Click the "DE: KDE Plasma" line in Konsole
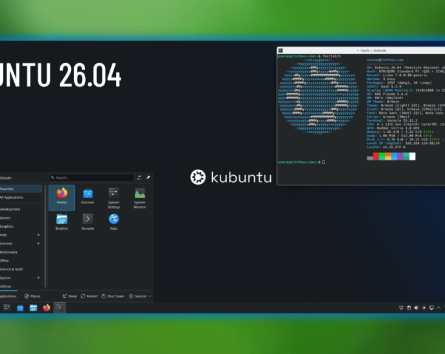 pos(387,94)
